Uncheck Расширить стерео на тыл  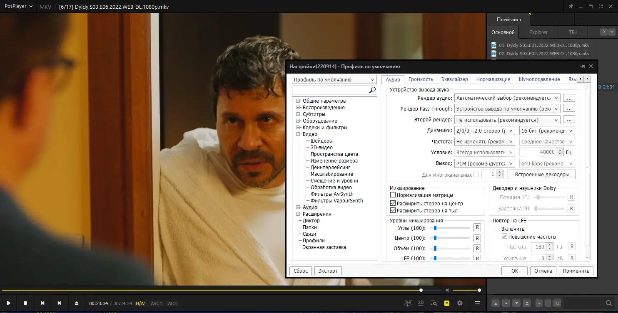[393, 211]
